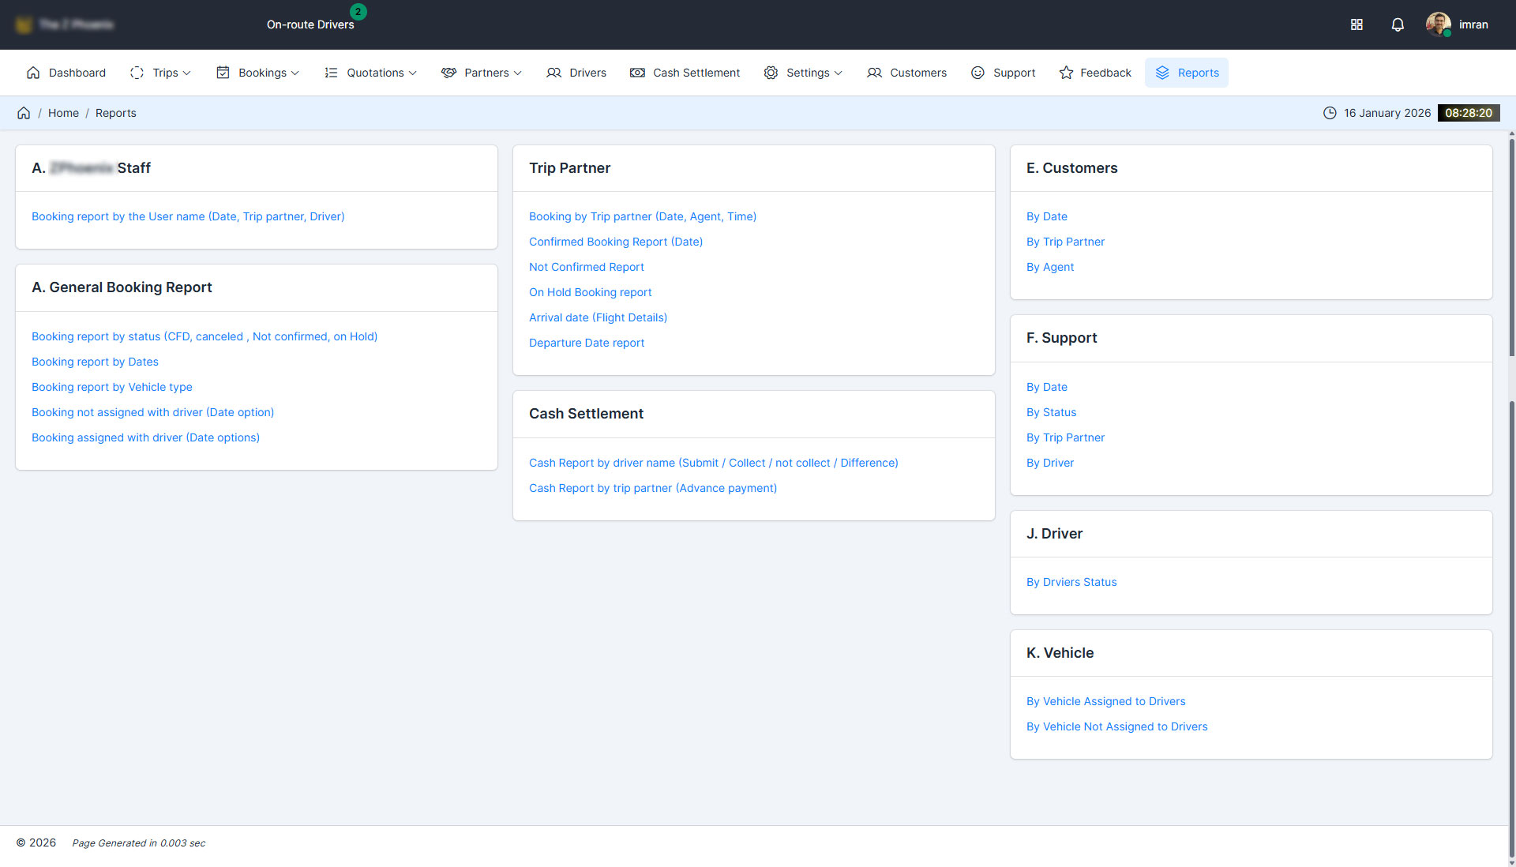Click the Drivers people icon
This screenshot has width=1516, height=867.
[553, 73]
